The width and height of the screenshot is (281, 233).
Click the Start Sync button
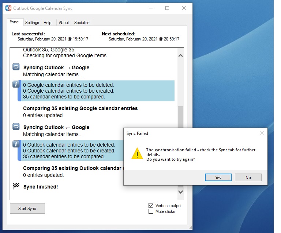[x=27, y=208]
